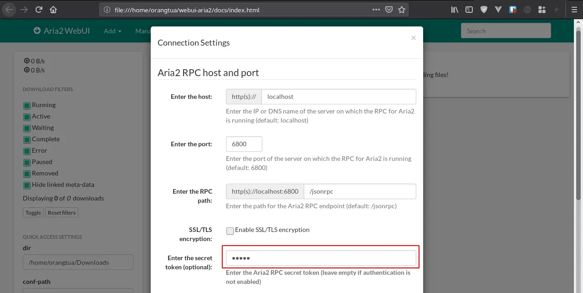Screen dimensions: 583x293
Task: Click the browser reload icon
Action: click(39, 10)
